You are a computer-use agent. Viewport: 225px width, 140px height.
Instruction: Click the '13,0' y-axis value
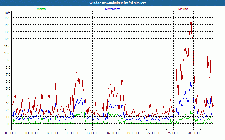[x=7, y=32]
